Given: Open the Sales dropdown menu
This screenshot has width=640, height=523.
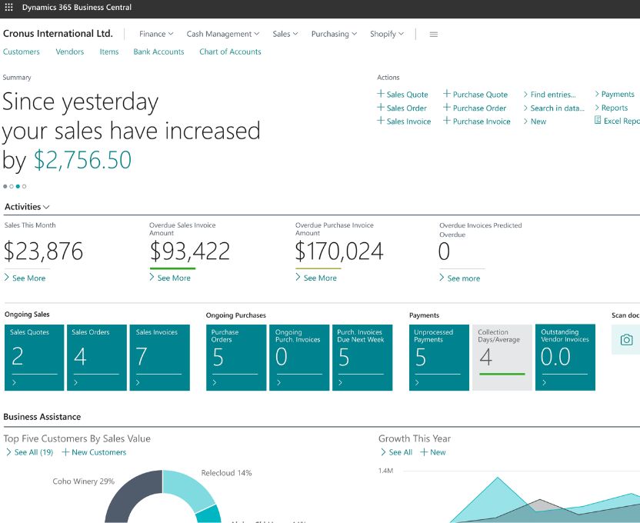Looking at the screenshot, I should tap(285, 35).
